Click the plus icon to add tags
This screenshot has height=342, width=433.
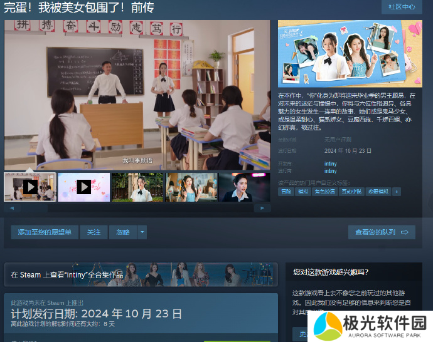pyautogui.click(x=396, y=191)
